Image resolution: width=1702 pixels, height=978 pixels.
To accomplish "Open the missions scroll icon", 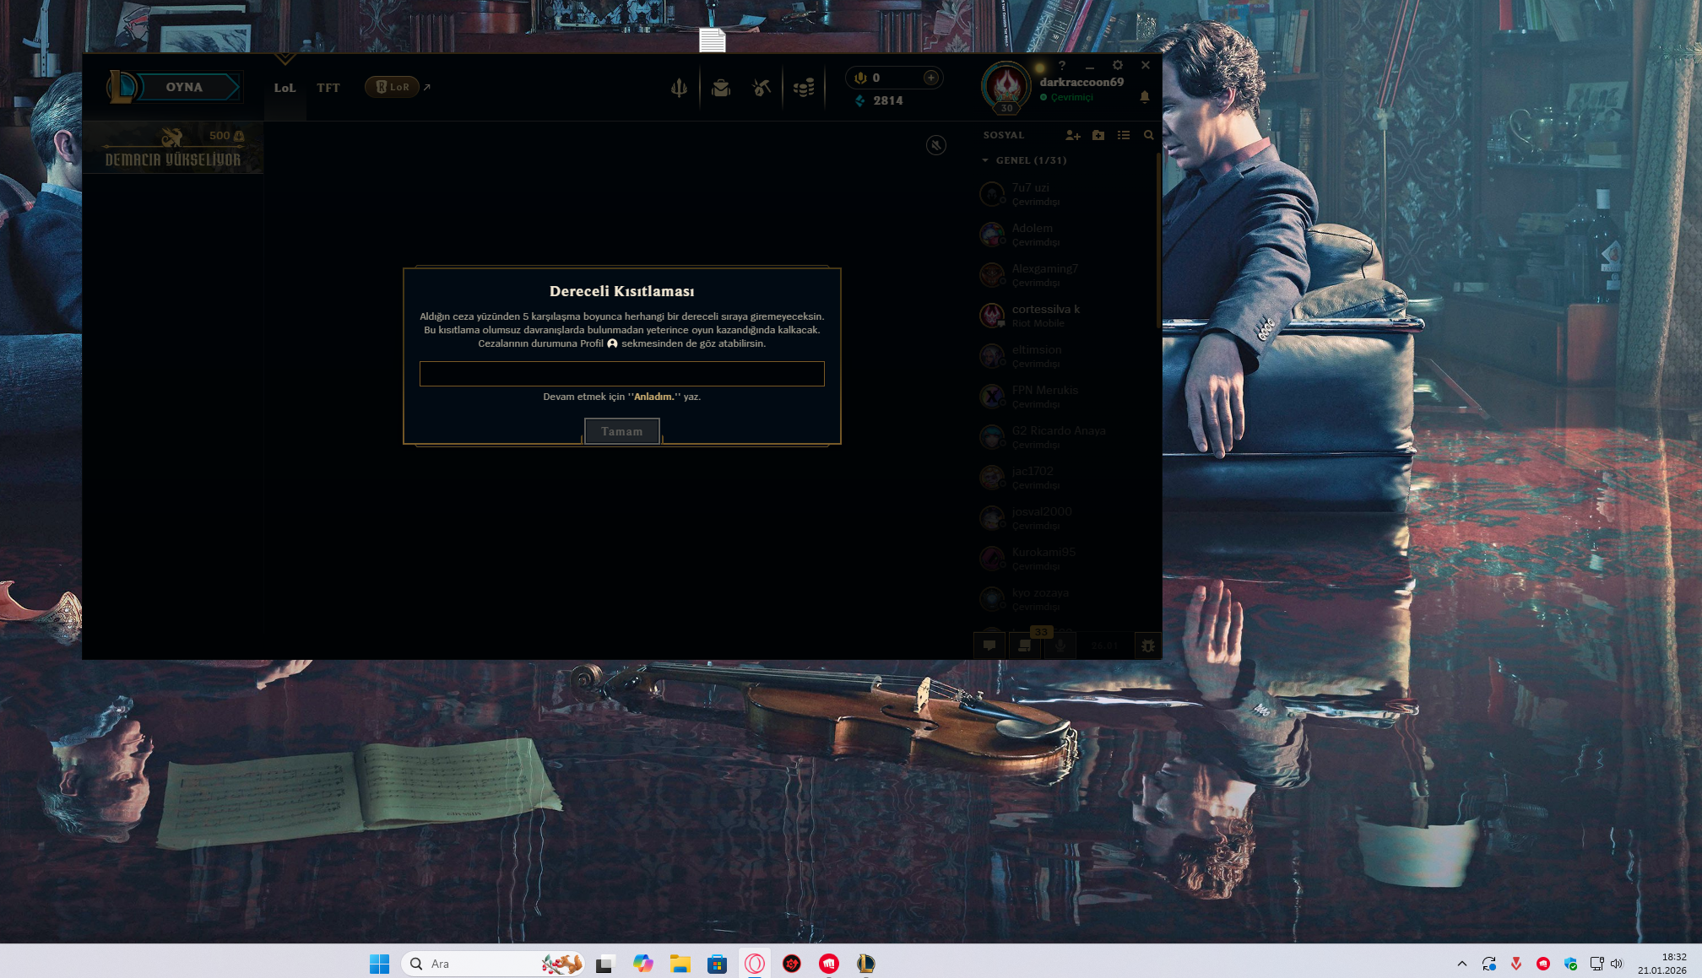I will click(x=1025, y=646).
